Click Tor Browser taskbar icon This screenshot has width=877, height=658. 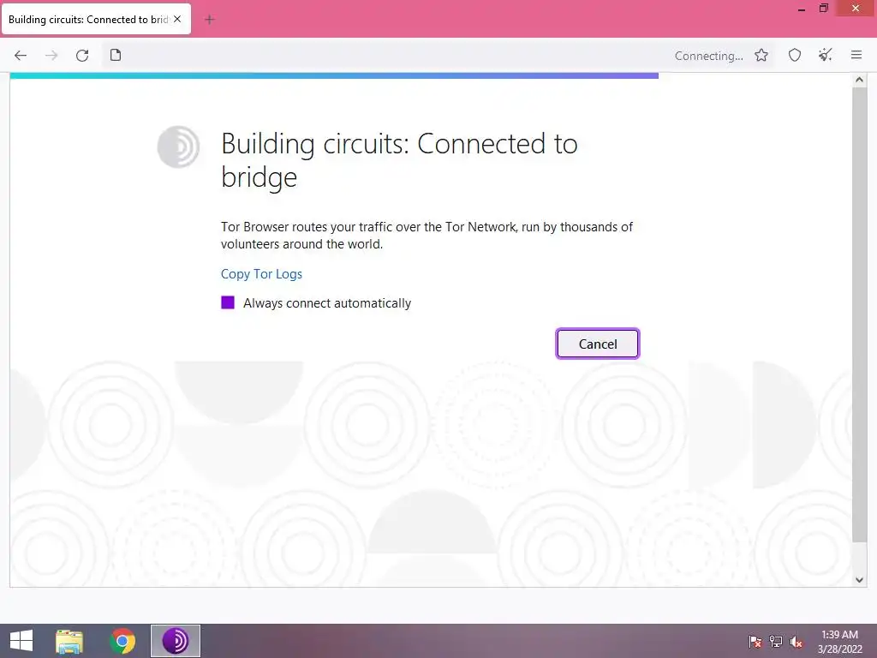pyautogui.click(x=175, y=641)
